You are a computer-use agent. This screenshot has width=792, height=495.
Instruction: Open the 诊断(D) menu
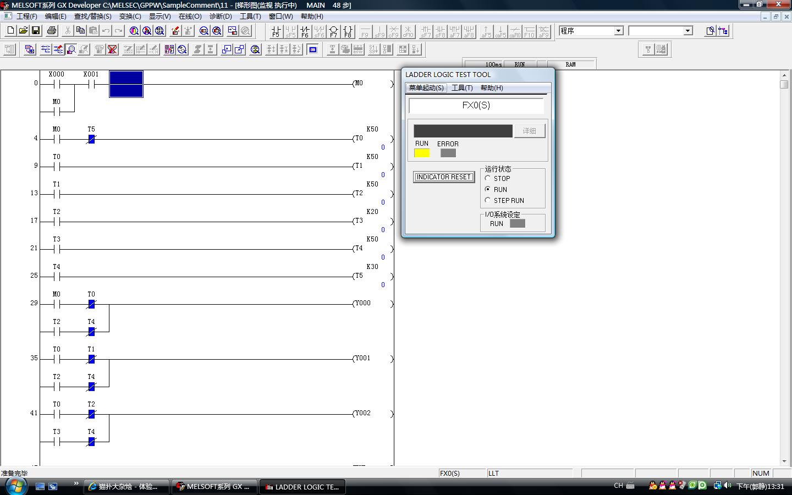click(221, 16)
